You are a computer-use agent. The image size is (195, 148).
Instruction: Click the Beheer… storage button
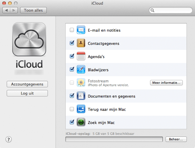pyautogui.click(x=176, y=139)
